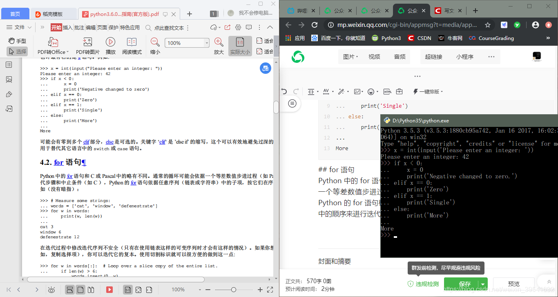Open the 首页 home tab in WPS
The image size is (558, 297).
(15, 14)
